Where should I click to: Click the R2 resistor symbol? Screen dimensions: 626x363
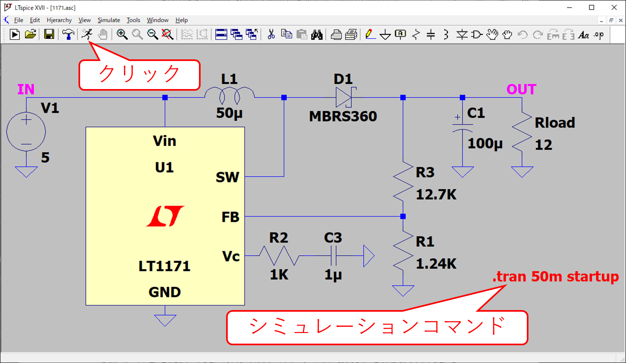coord(279,256)
